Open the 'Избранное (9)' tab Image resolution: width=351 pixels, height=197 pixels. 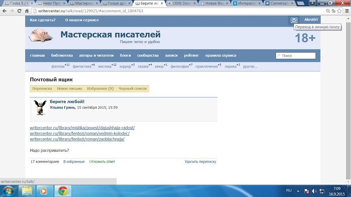point(100,89)
